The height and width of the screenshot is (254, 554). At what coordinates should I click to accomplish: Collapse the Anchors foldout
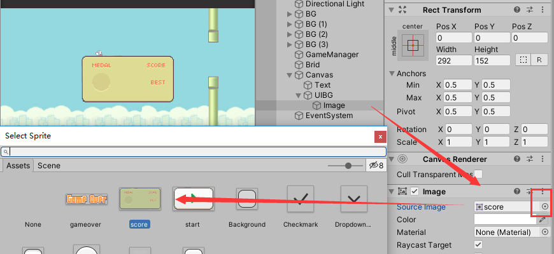click(x=392, y=74)
